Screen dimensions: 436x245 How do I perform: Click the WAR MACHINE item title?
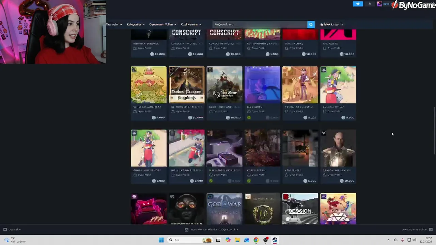pyautogui.click(x=294, y=44)
